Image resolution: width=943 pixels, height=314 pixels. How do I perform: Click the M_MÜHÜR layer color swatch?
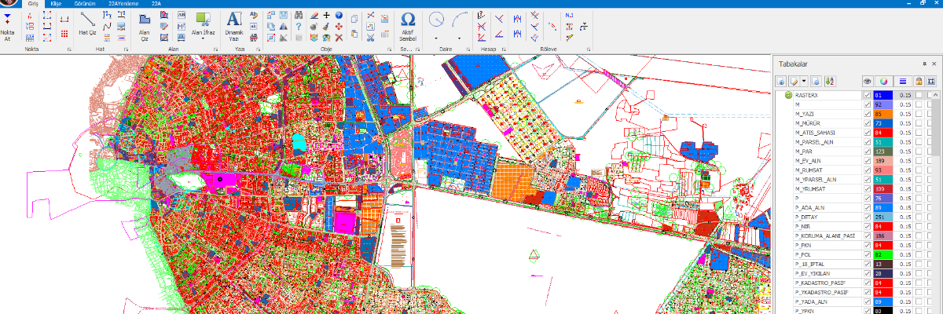[x=883, y=123]
